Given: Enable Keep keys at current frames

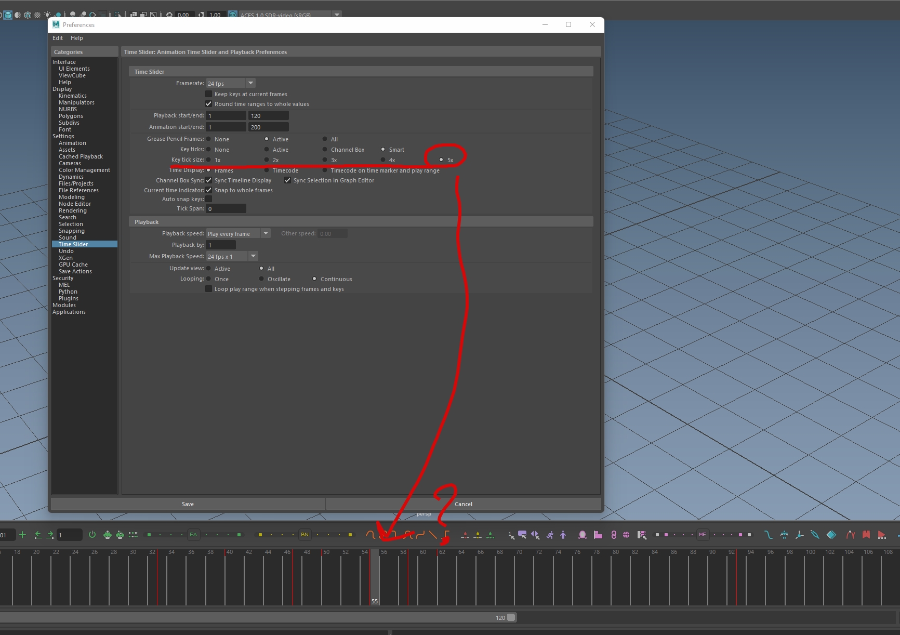Looking at the screenshot, I should point(209,94).
